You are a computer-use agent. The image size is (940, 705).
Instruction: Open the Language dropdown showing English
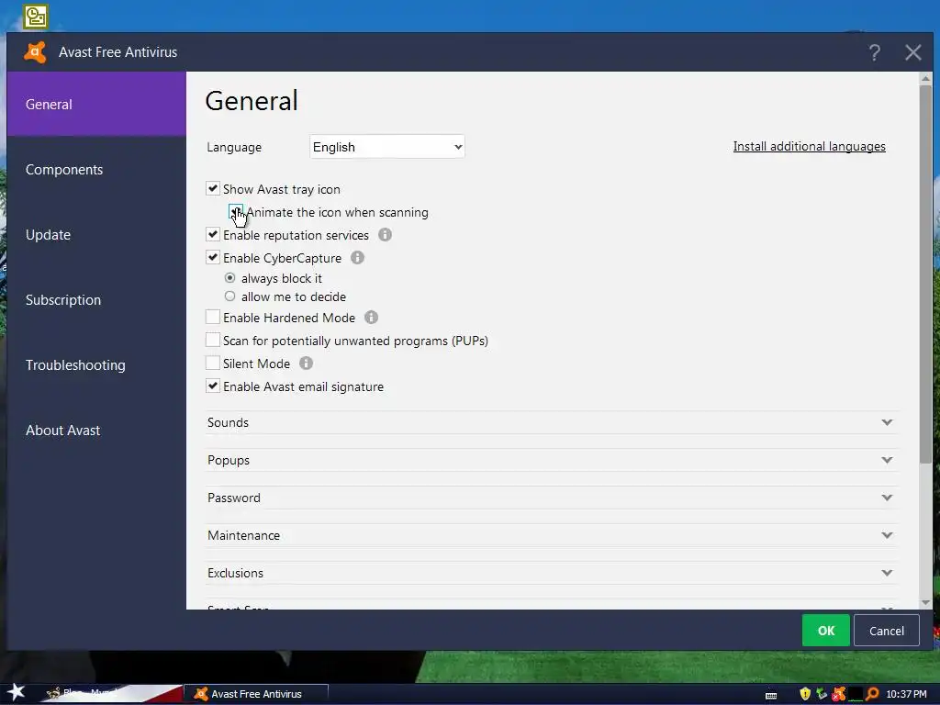[x=387, y=147]
